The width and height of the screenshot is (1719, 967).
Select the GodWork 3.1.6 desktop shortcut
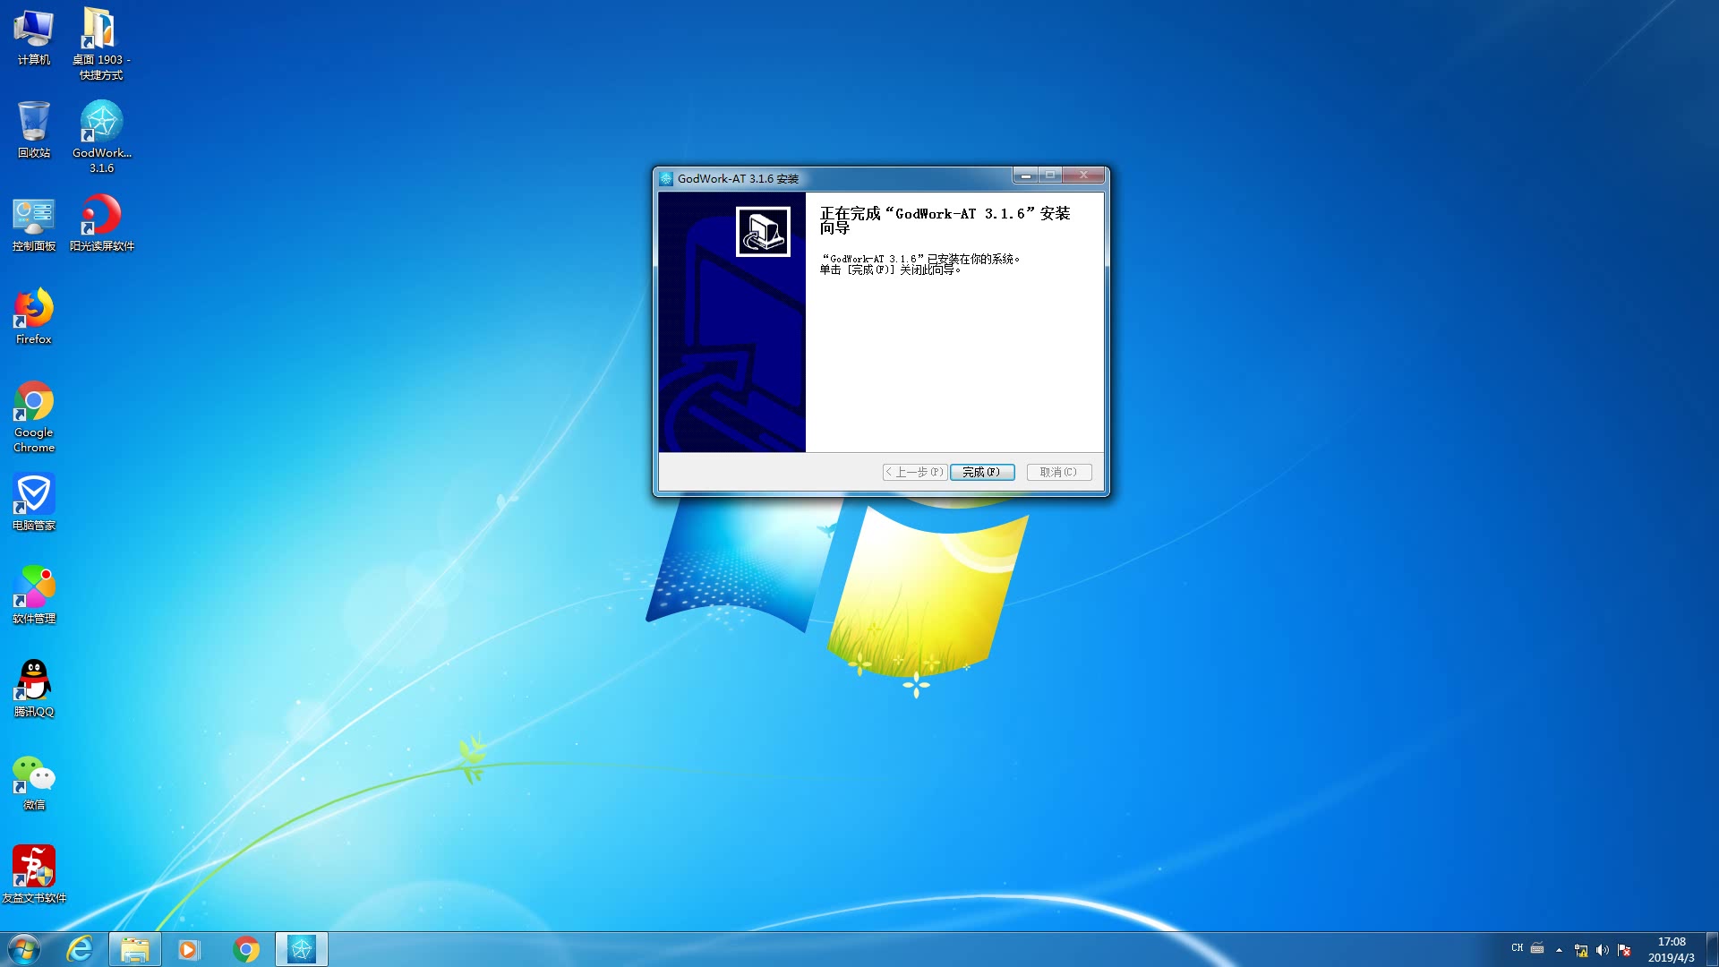tap(101, 137)
